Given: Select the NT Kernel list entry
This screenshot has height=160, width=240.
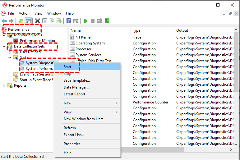Looking at the screenshot, I should [83, 37].
